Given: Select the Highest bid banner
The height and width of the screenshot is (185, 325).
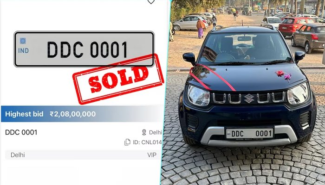Looking at the screenshot, I should [x=82, y=114].
